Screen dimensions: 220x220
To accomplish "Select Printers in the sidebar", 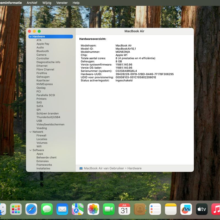I will 42,99.
